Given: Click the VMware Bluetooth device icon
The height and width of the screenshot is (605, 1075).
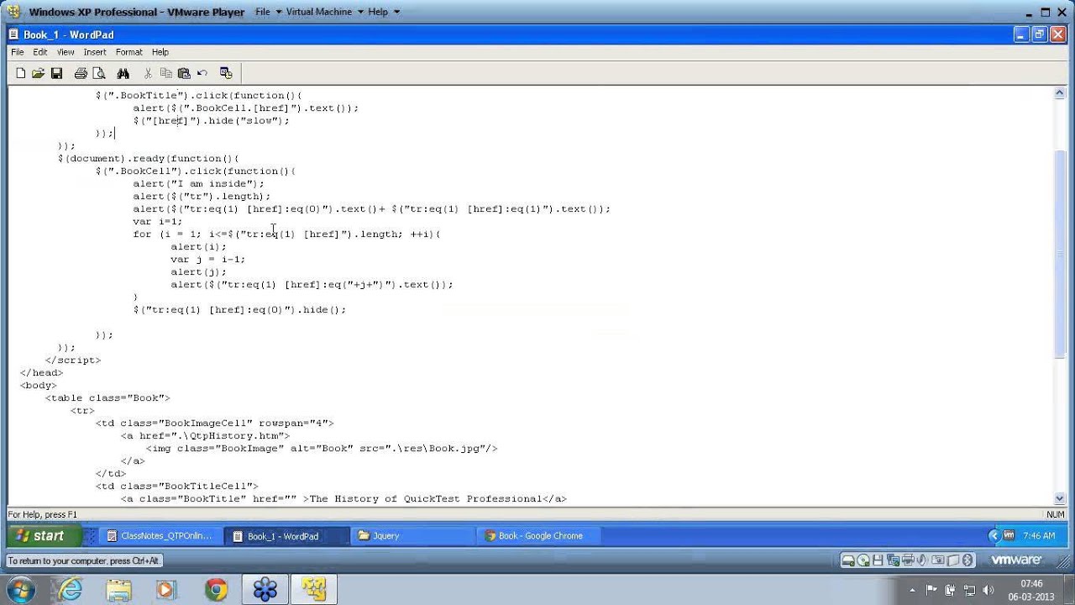Looking at the screenshot, I should click(967, 560).
